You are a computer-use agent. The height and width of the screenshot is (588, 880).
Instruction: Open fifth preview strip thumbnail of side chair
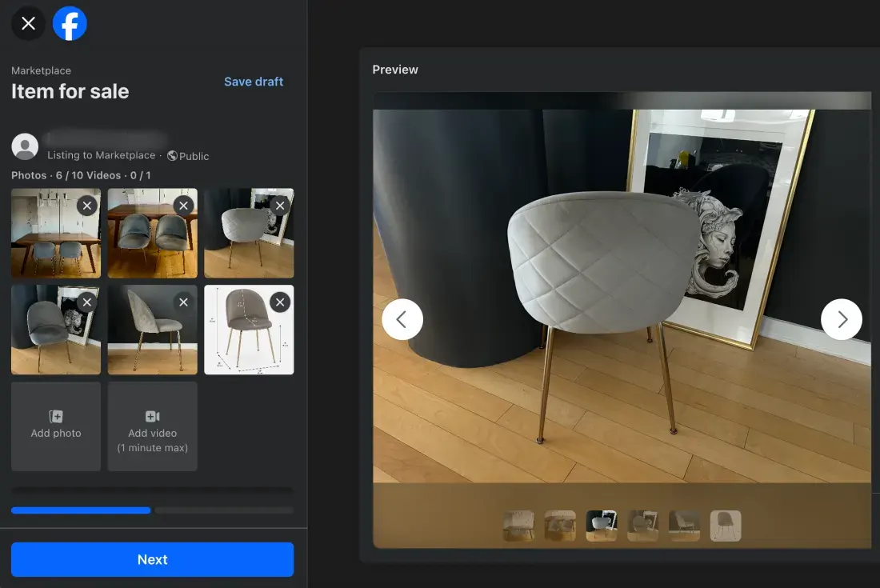[684, 526]
